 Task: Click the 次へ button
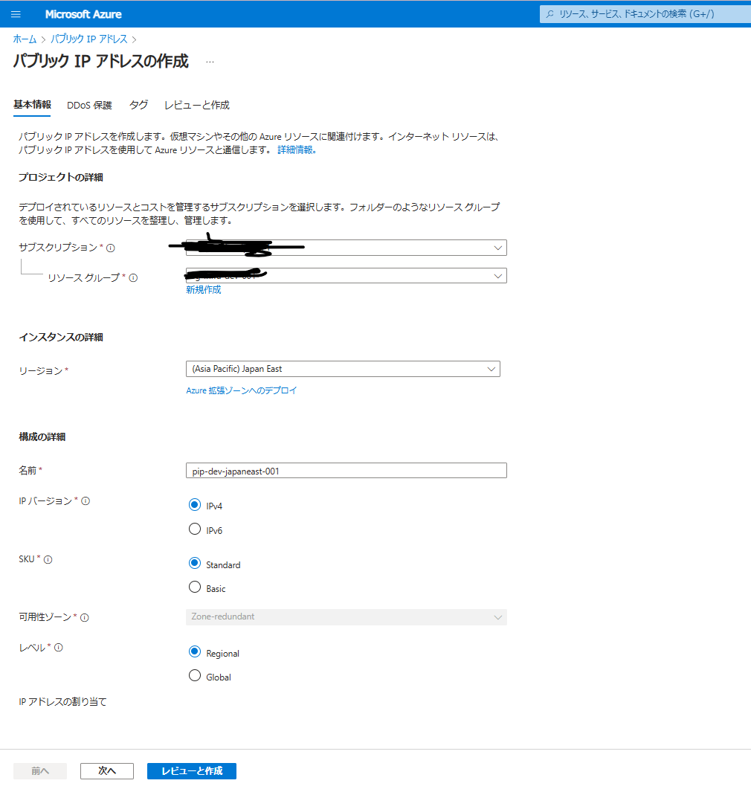click(107, 770)
